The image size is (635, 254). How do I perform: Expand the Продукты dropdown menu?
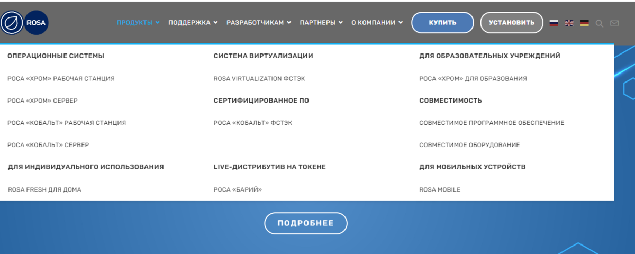(138, 23)
